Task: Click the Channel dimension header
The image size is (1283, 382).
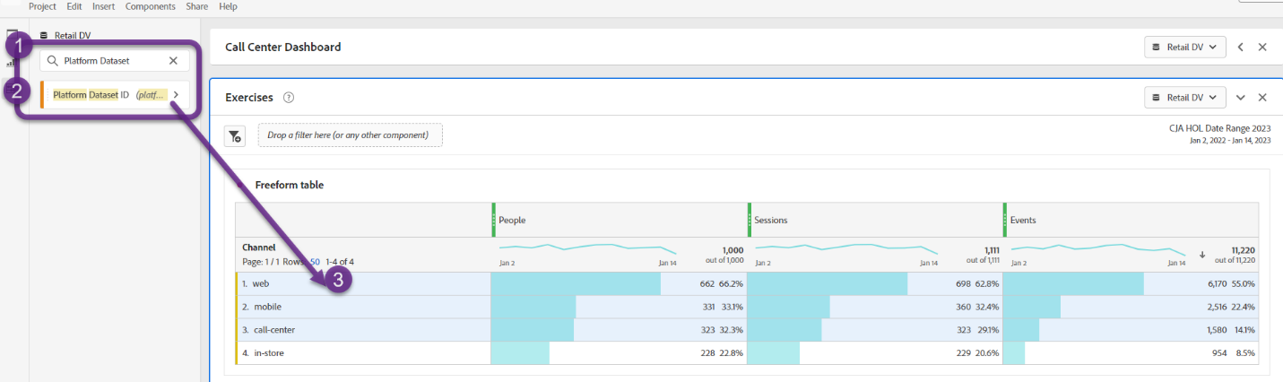Action: tap(258, 247)
